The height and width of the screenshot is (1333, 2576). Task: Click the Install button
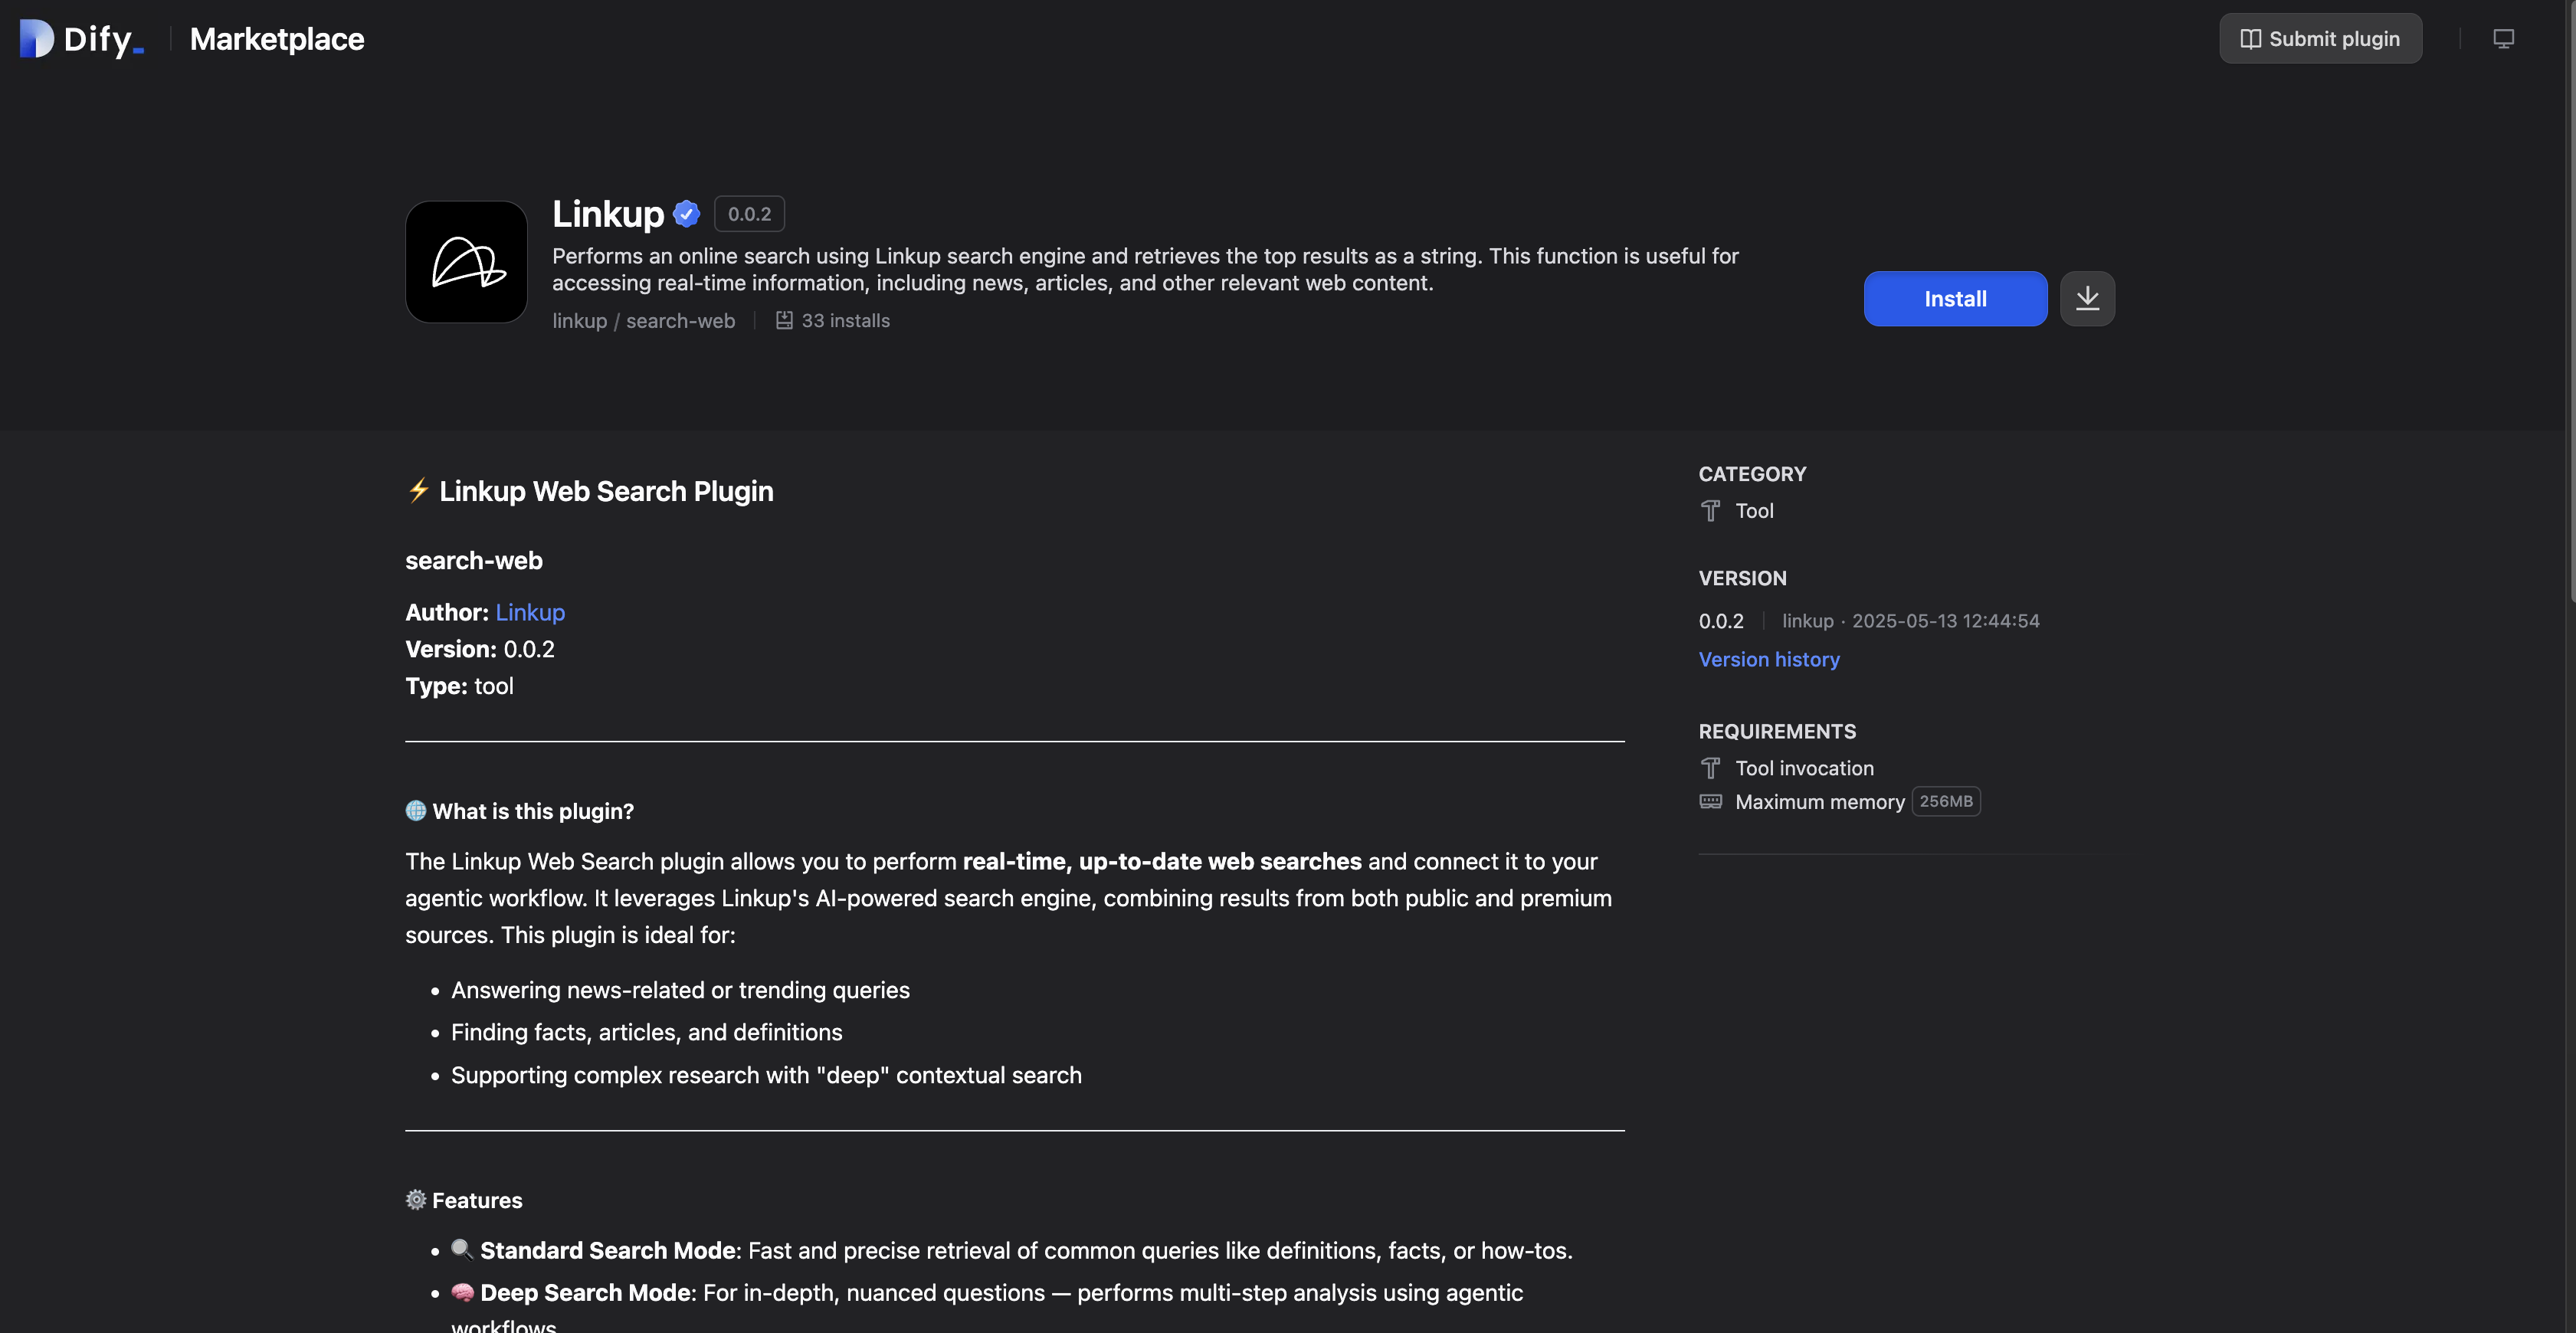pyautogui.click(x=1954, y=298)
